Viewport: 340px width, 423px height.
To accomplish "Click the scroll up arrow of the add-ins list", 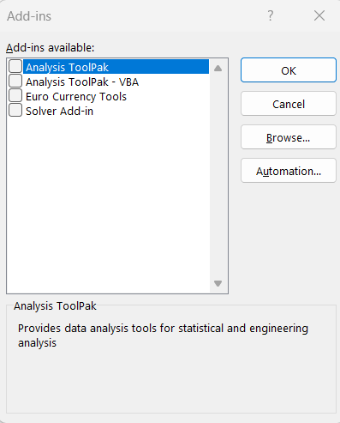I will point(218,68).
